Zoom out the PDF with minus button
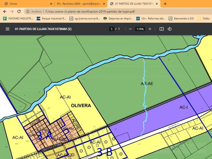212x159 pixels. (130, 29)
